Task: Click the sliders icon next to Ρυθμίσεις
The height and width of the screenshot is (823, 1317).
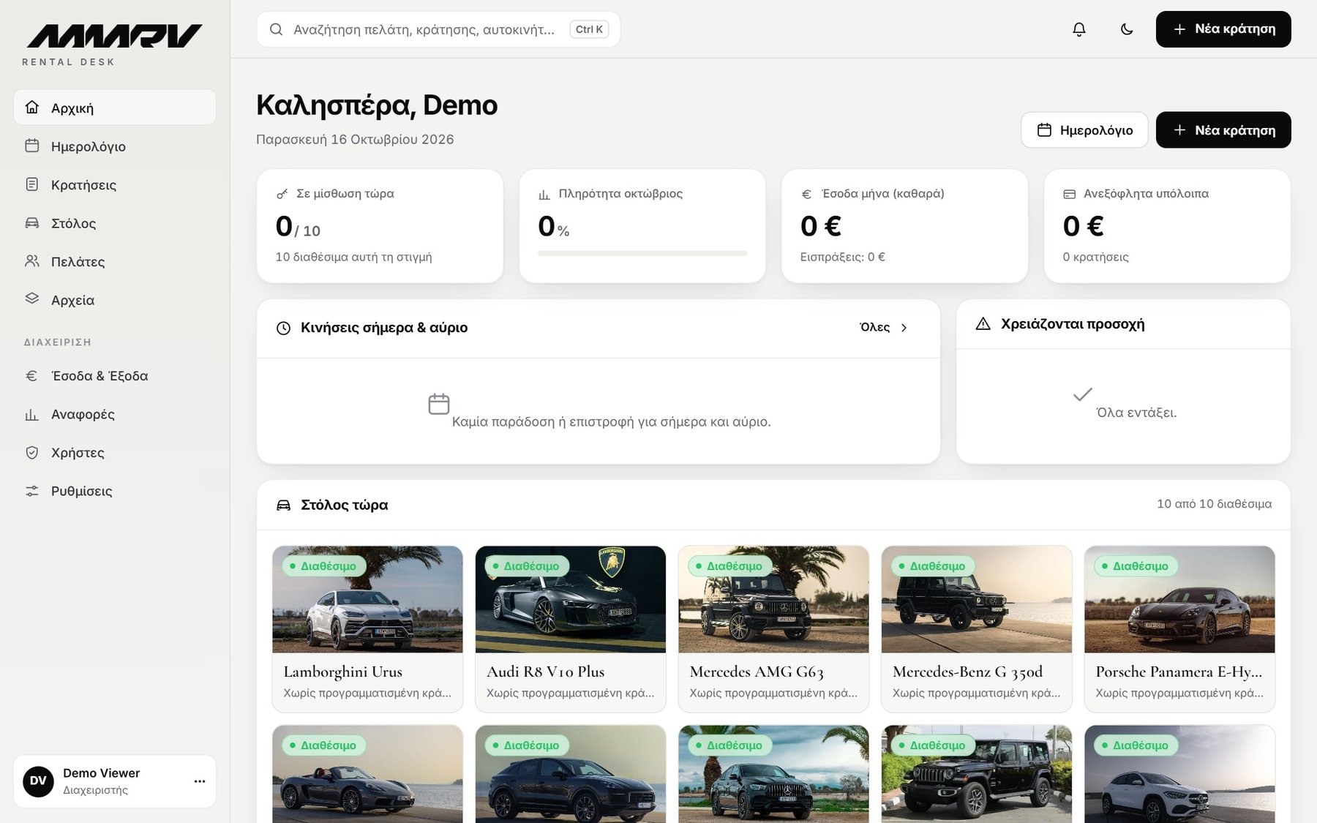Action: pyautogui.click(x=31, y=491)
